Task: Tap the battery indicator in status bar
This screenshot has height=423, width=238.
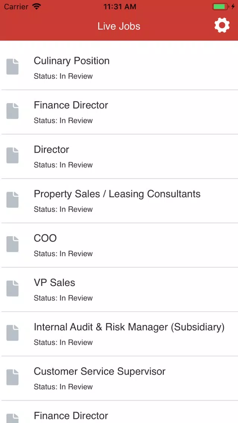Action: click(221, 7)
